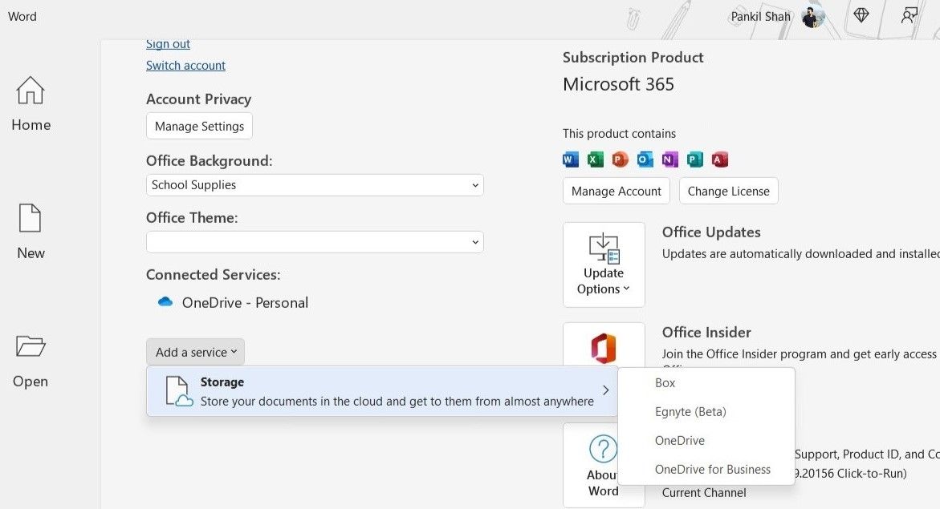Click the Storage document-cloud icon

coord(179,392)
